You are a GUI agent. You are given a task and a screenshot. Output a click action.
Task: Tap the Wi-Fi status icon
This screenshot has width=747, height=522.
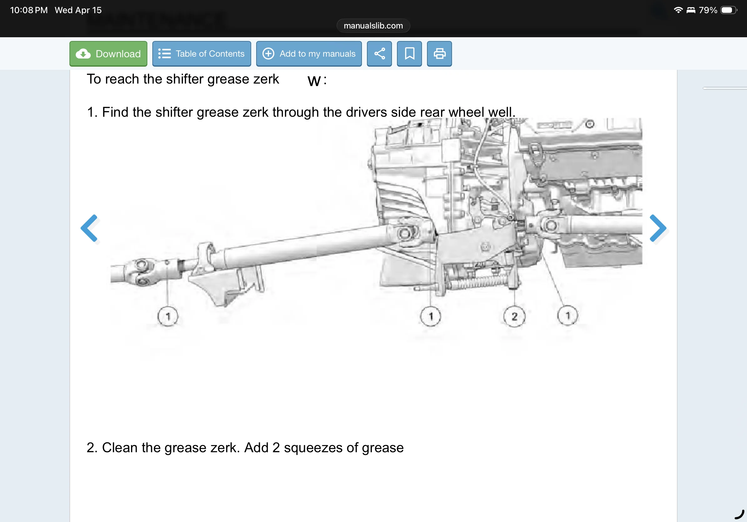click(678, 10)
